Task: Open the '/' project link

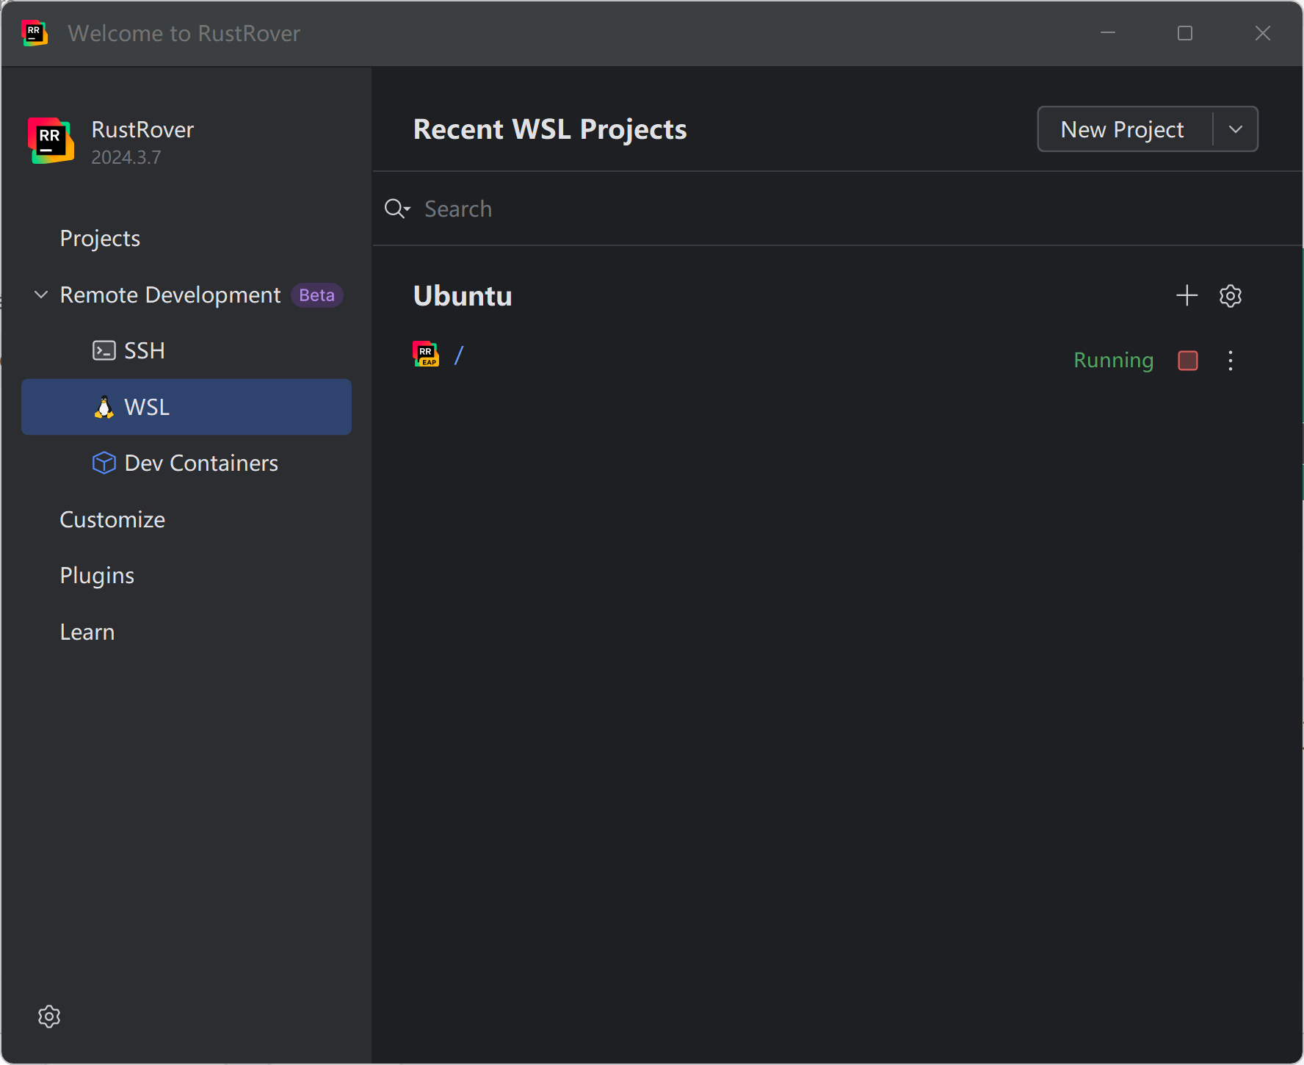Action: tap(459, 355)
